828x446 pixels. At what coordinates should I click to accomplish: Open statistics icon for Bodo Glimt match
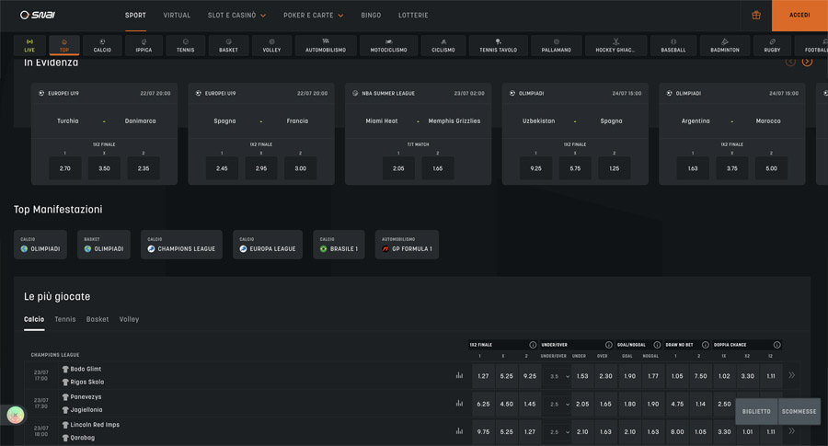tap(459, 375)
